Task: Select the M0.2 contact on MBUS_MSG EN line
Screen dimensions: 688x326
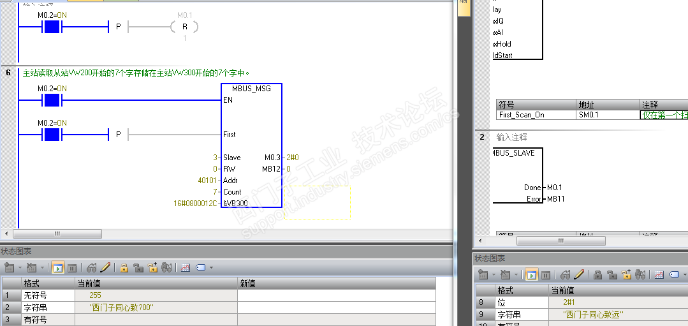Action: tap(52, 100)
